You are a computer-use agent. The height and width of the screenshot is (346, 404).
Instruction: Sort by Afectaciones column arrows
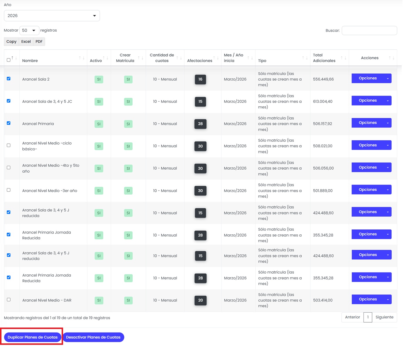click(x=216, y=58)
